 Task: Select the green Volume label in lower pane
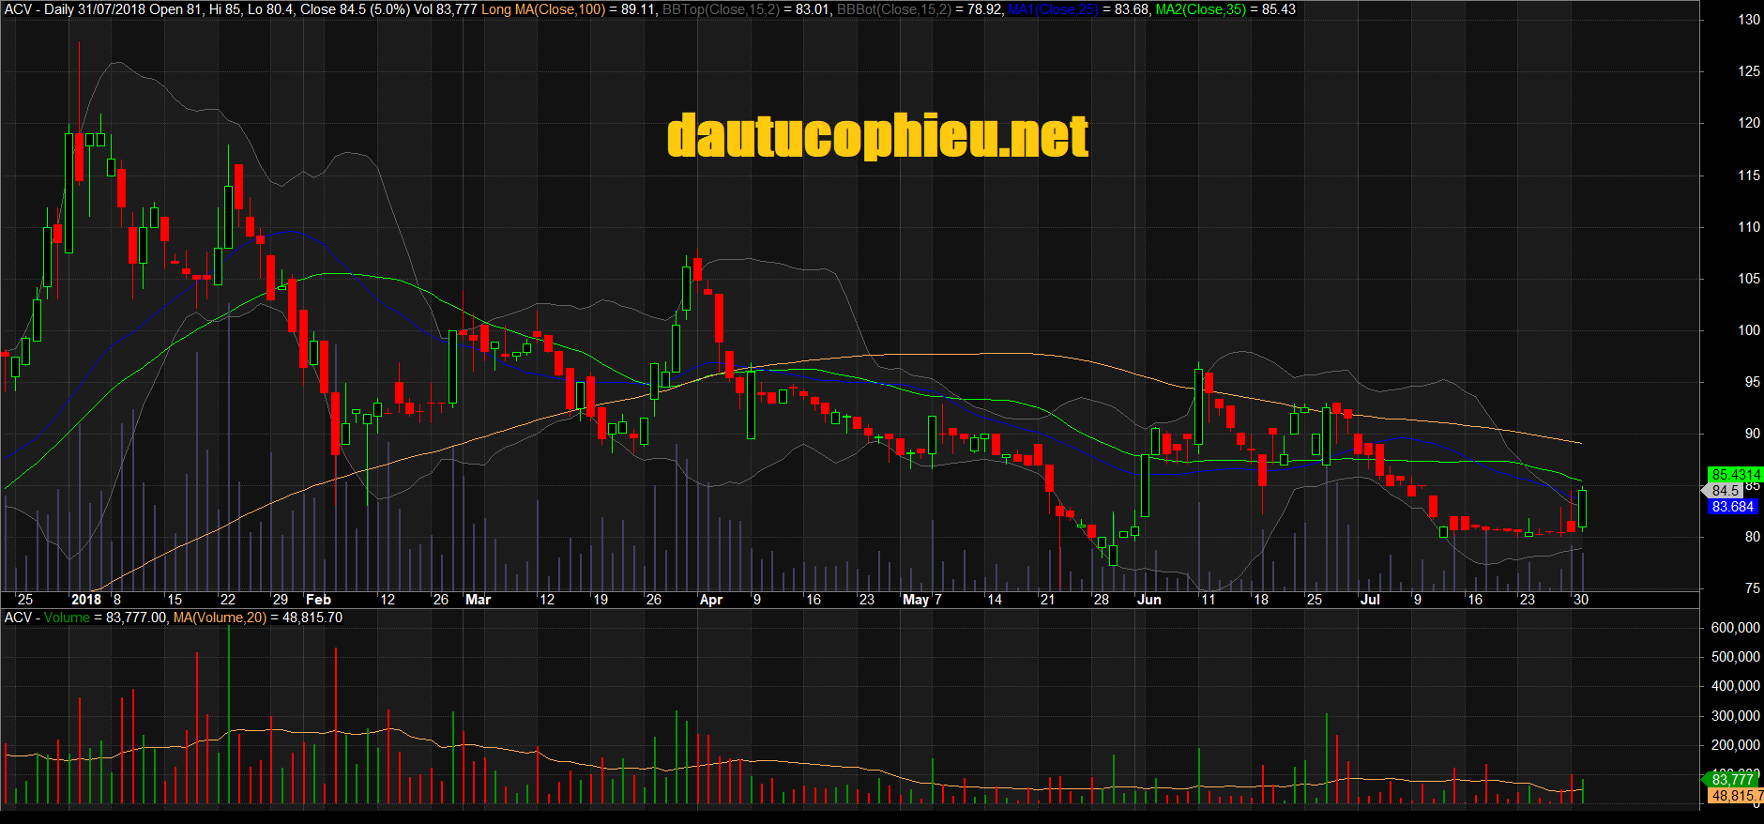click(x=67, y=618)
